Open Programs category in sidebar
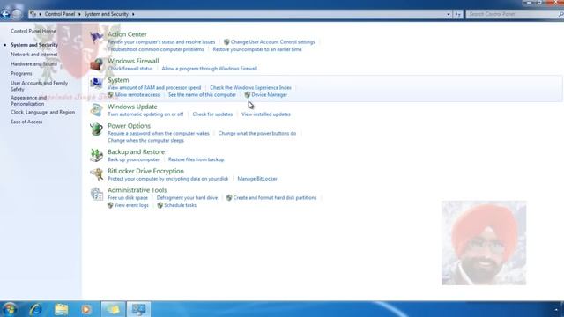This screenshot has width=564, height=317. [x=21, y=73]
